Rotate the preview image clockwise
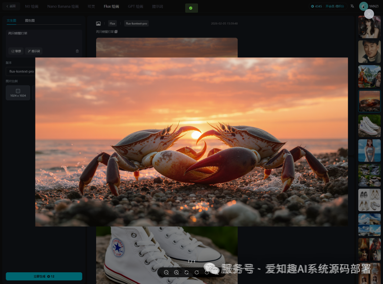The height and width of the screenshot is (284, 383). pyautogui.click(x=196, y=272)
